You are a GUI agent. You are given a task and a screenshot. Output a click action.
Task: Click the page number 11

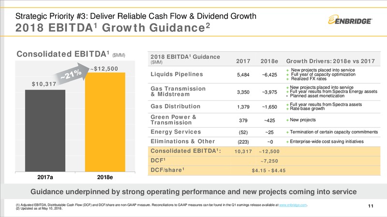click(371, 206)
